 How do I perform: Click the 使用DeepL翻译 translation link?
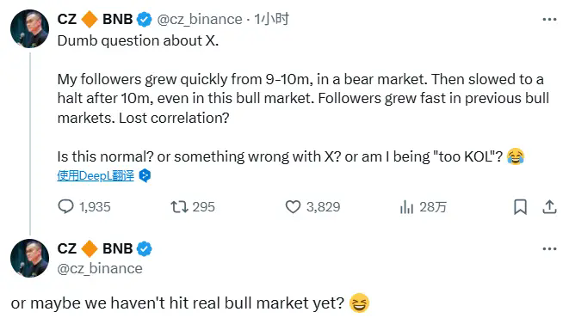tap(96, 175)
